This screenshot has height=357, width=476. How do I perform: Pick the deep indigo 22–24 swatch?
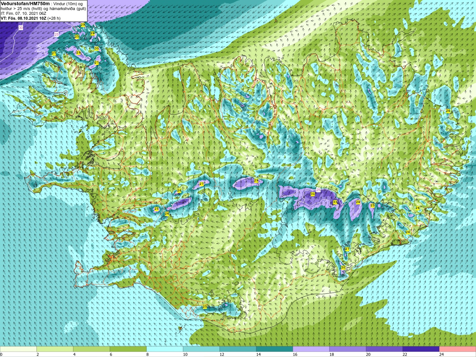click(x=421, y=349)
